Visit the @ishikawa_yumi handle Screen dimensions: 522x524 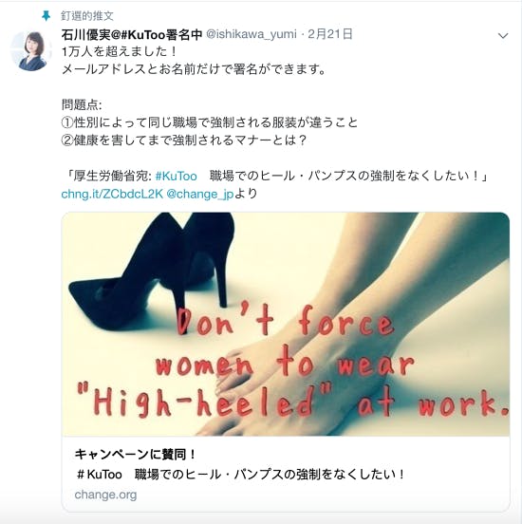click(251, 34)
